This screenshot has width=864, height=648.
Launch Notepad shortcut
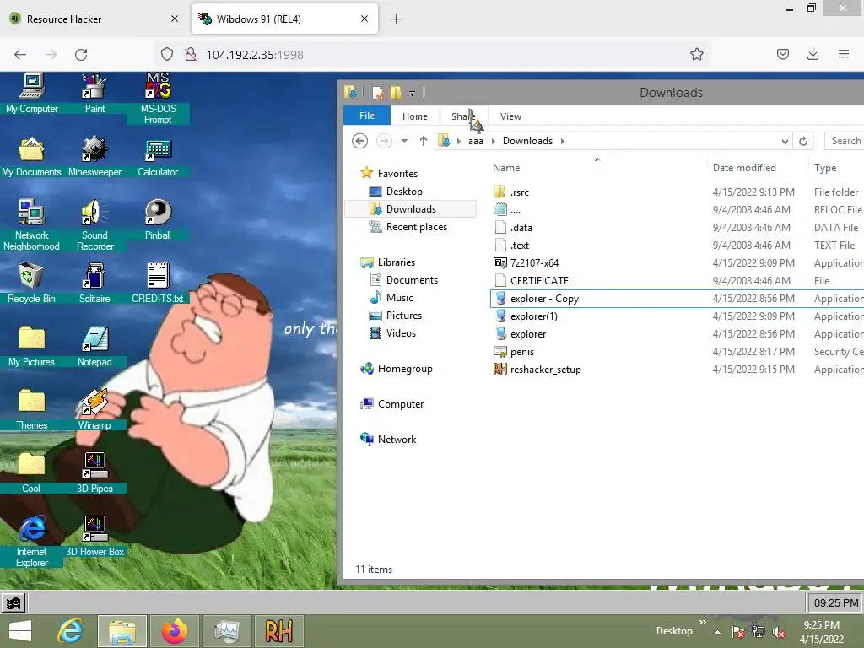click(94, 346)
